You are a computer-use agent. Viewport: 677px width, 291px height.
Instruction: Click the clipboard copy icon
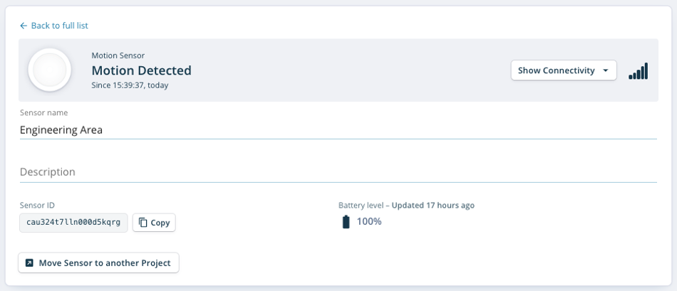(x=143, y=223)
